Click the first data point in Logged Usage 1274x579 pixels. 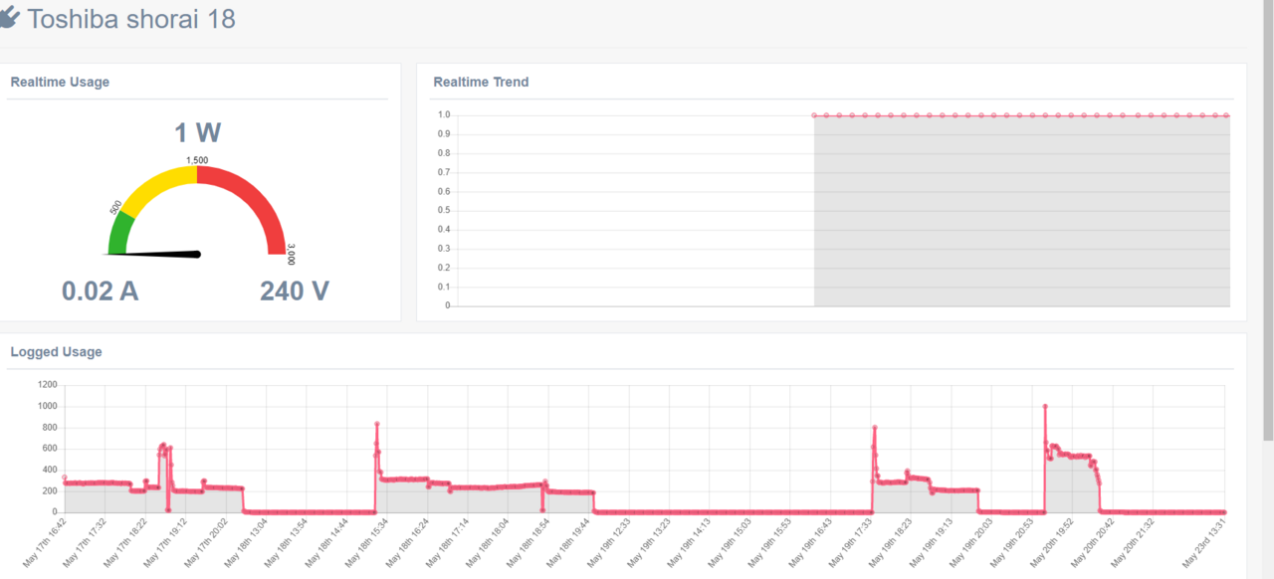click(x=64, y=478)
